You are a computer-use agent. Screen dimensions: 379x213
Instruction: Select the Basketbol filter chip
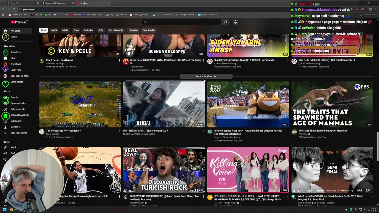(x=89, y=30)
